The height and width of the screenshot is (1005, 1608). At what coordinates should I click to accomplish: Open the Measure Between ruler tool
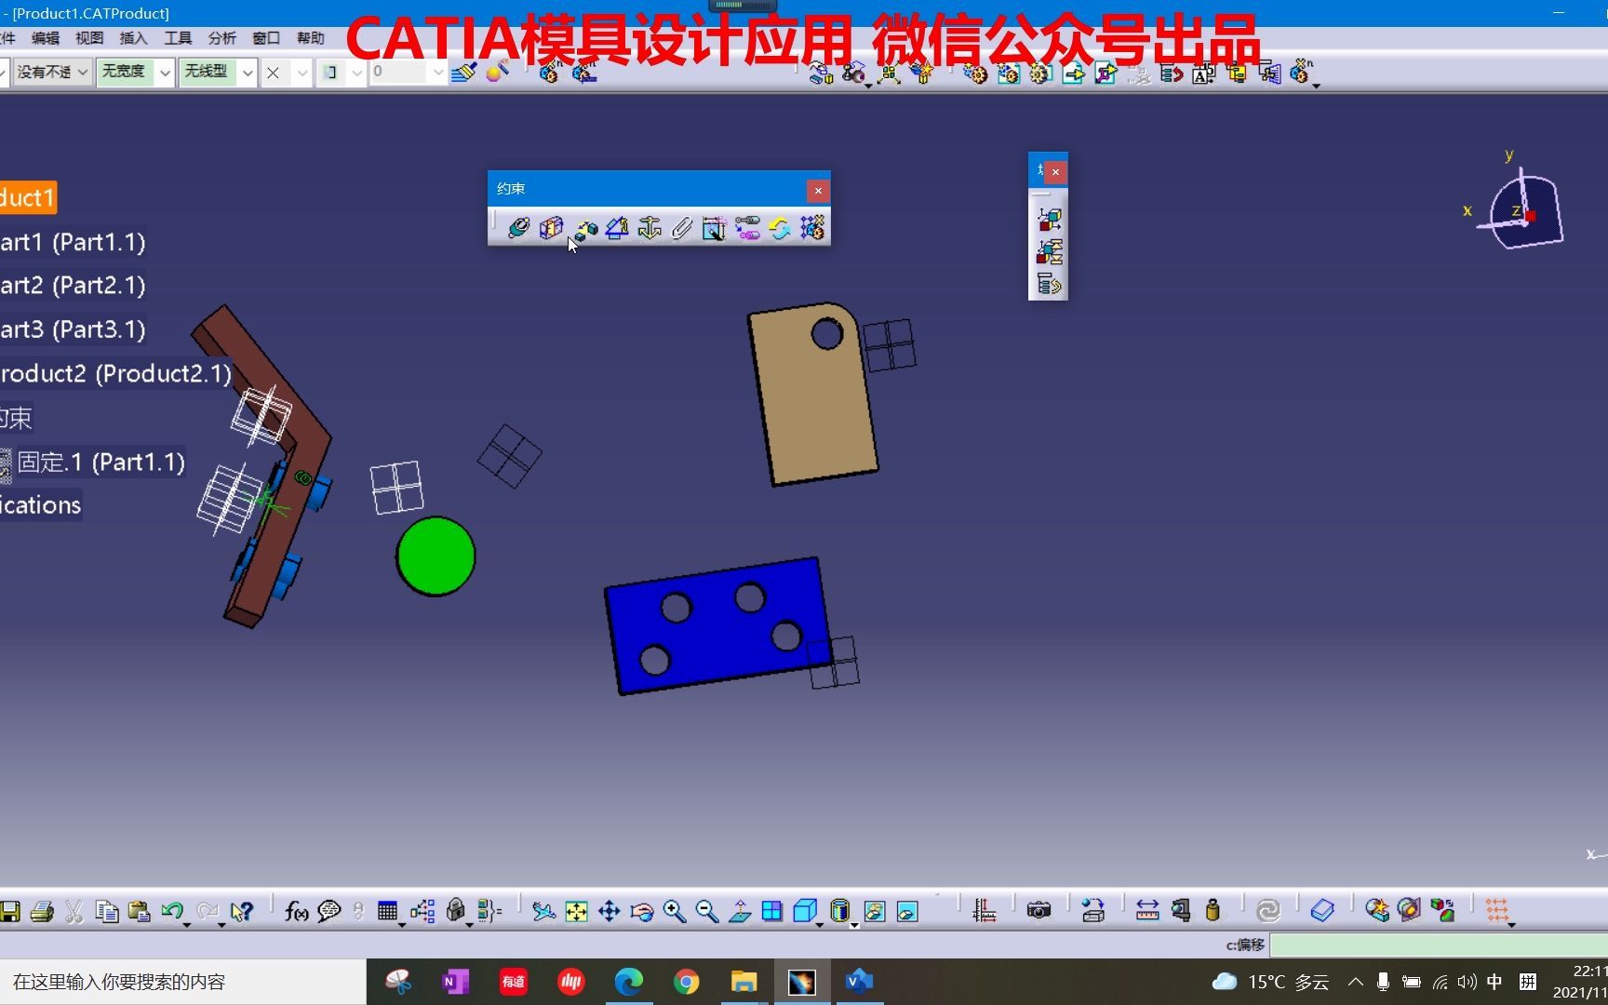[x=1147, y=911]
